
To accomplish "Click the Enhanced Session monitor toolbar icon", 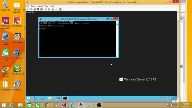I will click(60, 9).
